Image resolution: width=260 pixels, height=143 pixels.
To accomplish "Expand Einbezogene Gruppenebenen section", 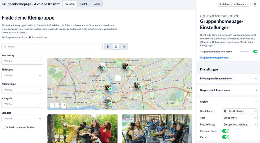I will point(228,78).
